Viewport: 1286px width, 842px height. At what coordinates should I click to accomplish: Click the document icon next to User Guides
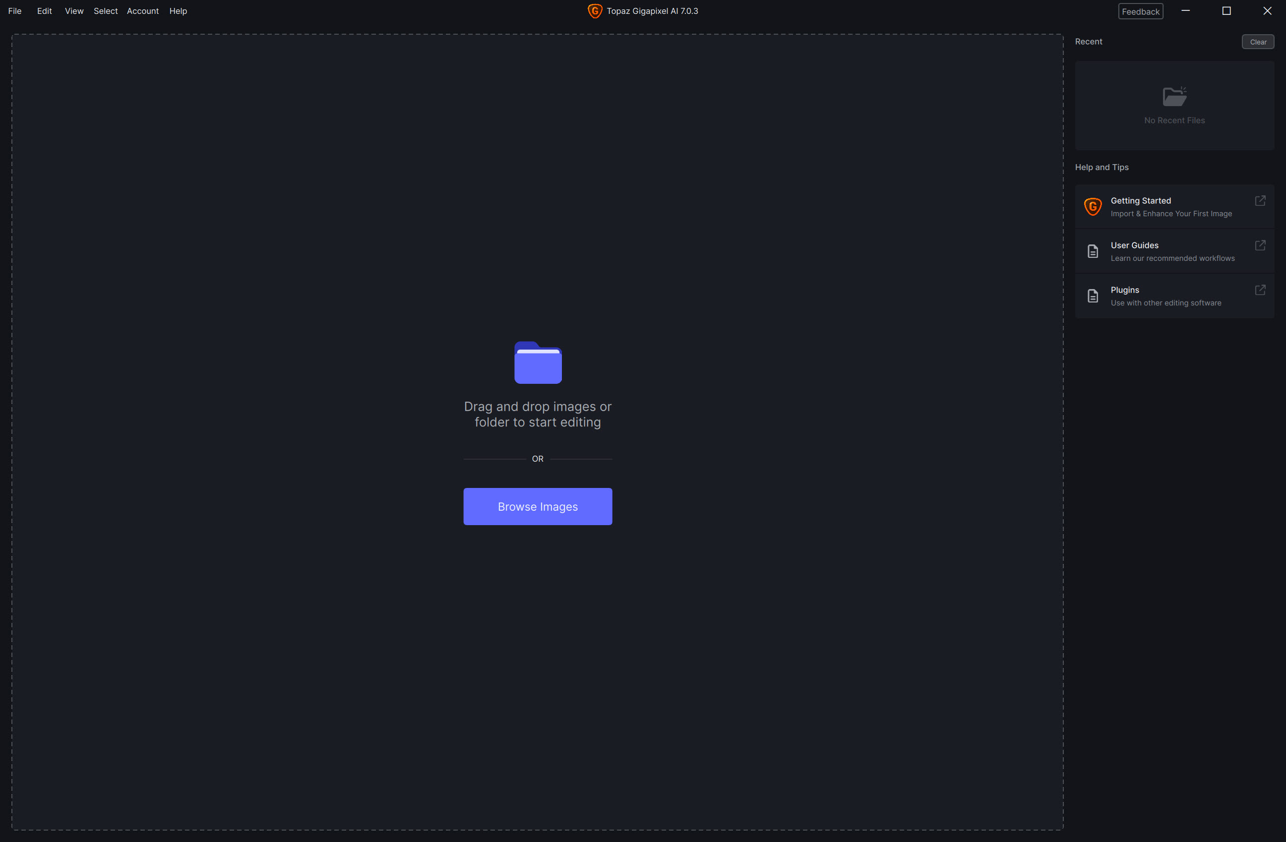[1093, 251]
